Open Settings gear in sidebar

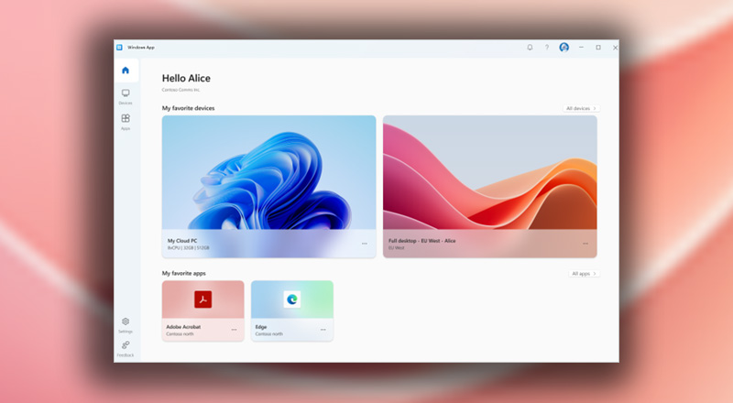coord(126,325)
